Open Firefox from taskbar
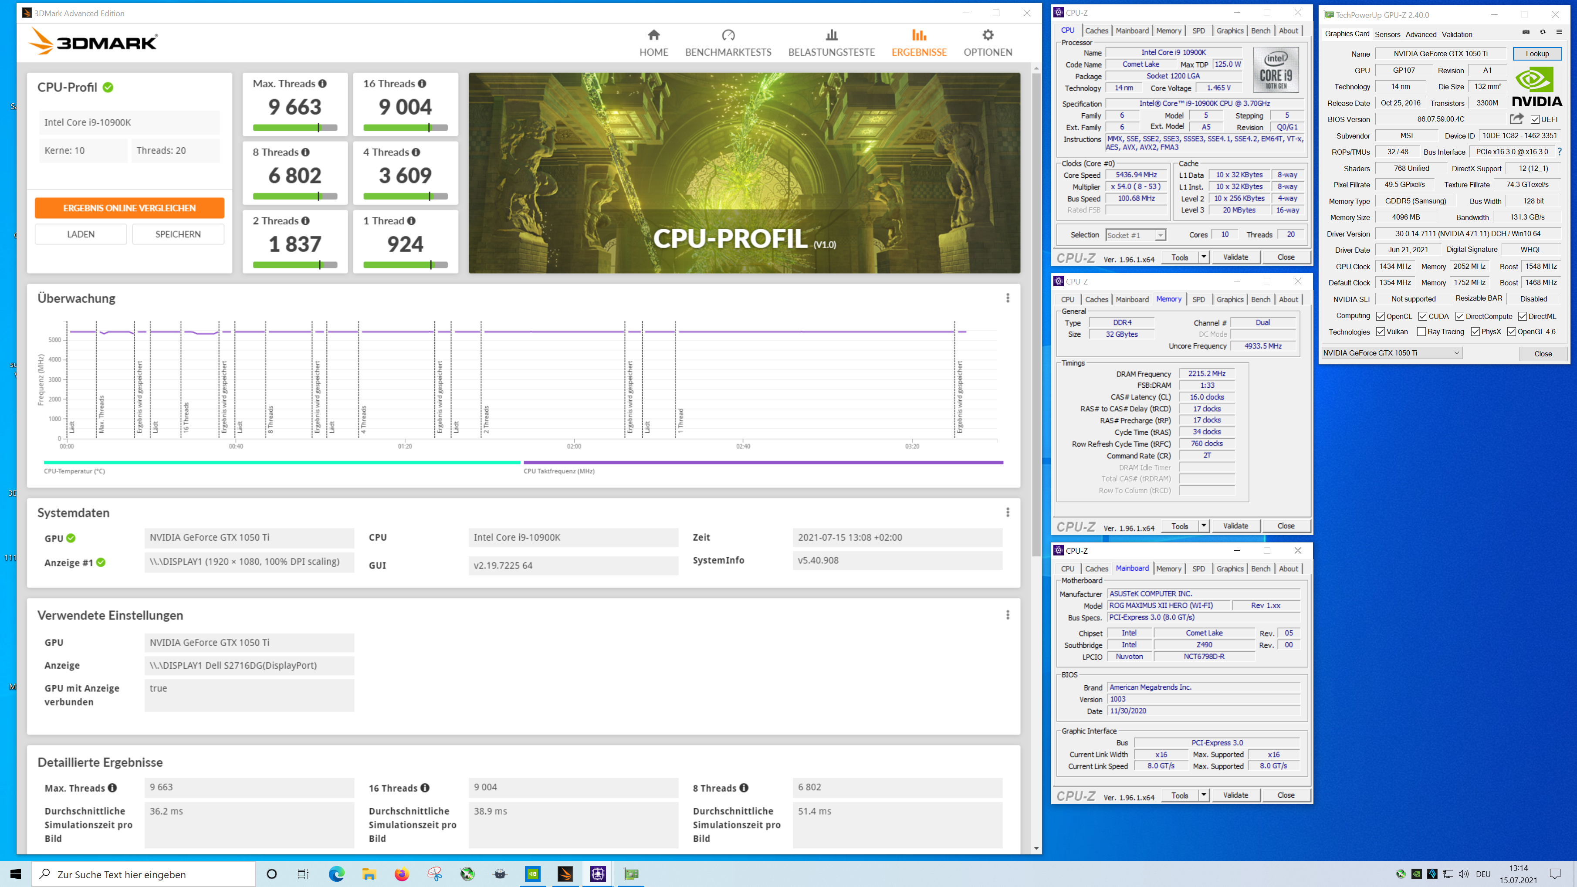 (402, 874)
